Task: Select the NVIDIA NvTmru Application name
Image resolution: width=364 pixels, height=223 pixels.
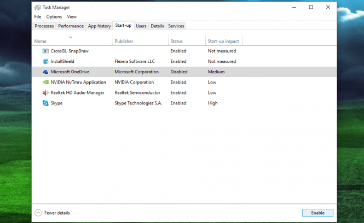Action: click(78, 83)
